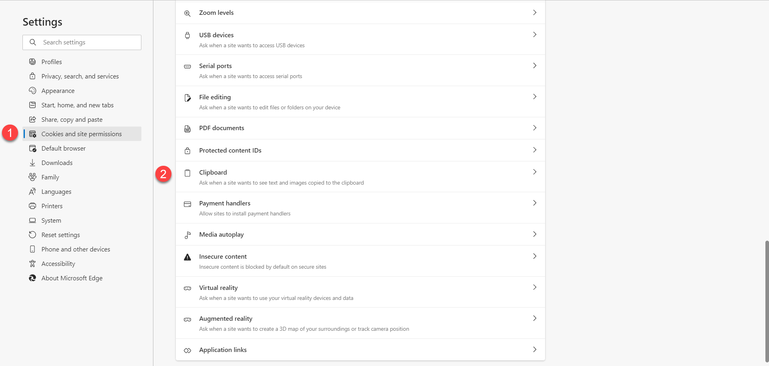Image resolution: width=769 pixels, height=366 pixels.
Task: Open the Media autoplay chevron
Action: coord(535,234)
